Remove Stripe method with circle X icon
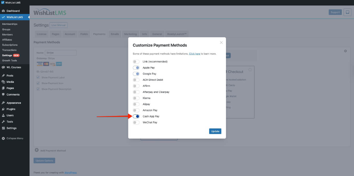Viewport: 354px width, 176px height. click(x=345, y=51)
